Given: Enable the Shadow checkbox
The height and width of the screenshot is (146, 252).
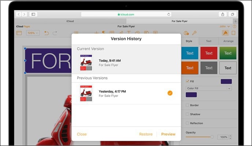Looking at the screenshot, I should coord(187,114).
